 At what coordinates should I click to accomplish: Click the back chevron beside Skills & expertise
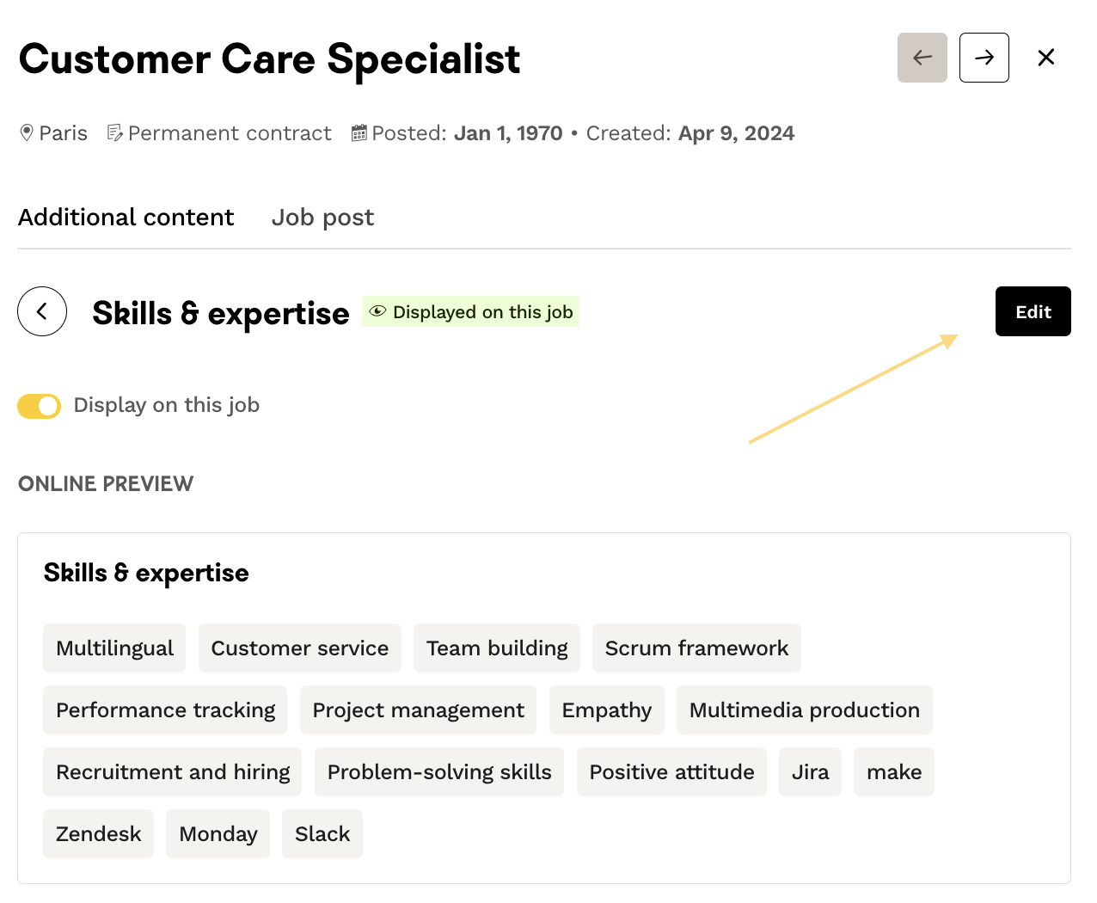click(42, 311)
